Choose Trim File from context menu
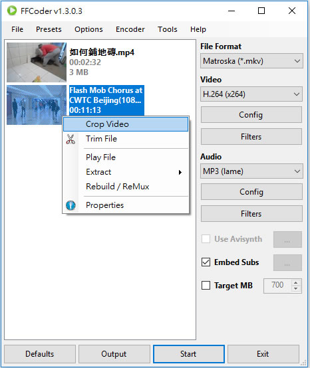Viewport: 310px width, 368px height. click(126, 139)
